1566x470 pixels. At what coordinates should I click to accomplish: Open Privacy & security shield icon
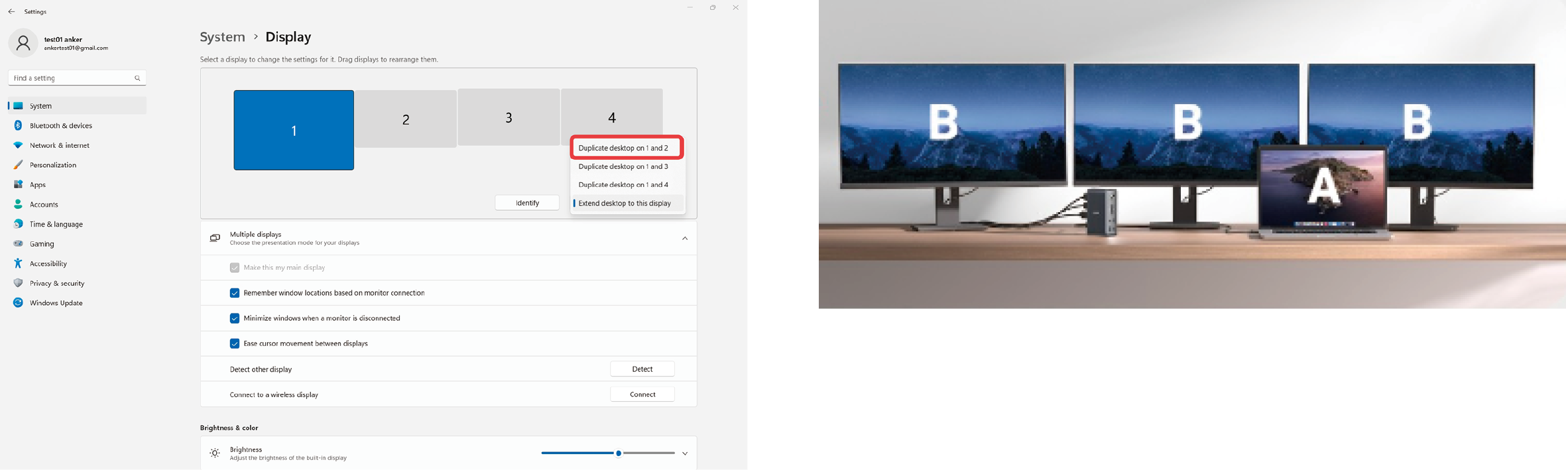(x=18, y=283)
